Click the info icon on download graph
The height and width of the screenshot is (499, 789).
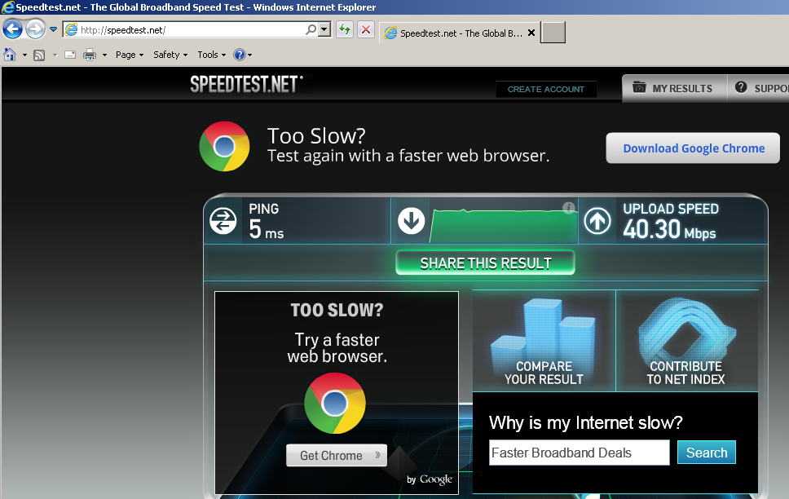tap(569, 207)
